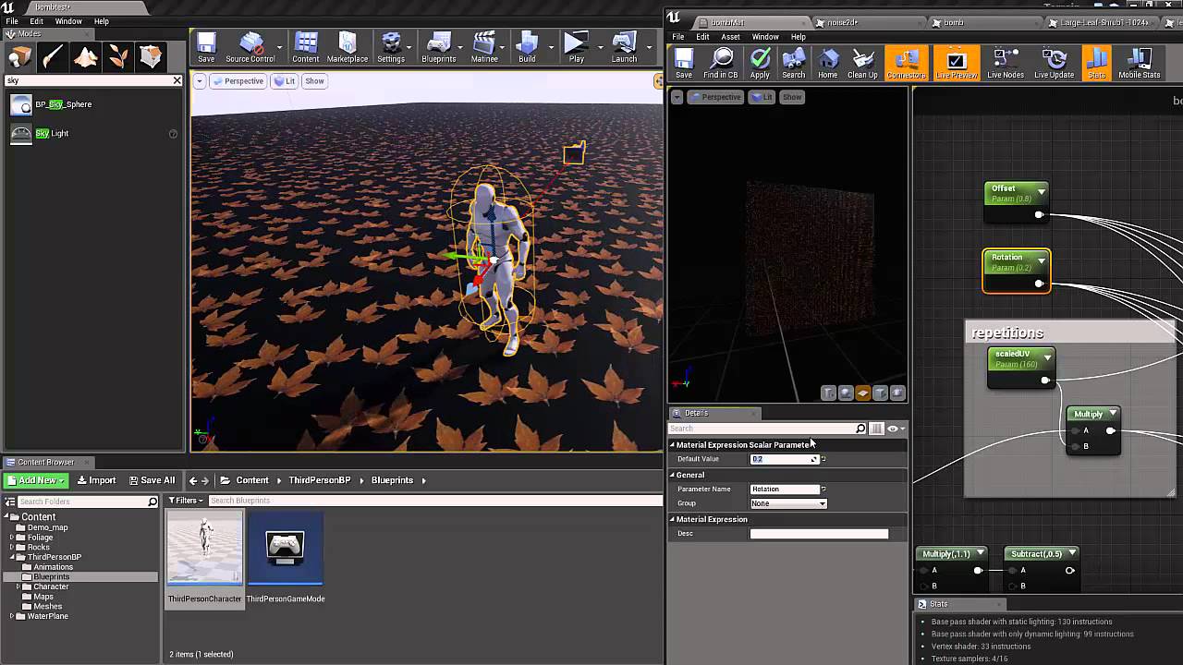The height and width of the screenshot is (665, 1183).
Task: Click the Details search magnifier icon
Action: point(860,429)
